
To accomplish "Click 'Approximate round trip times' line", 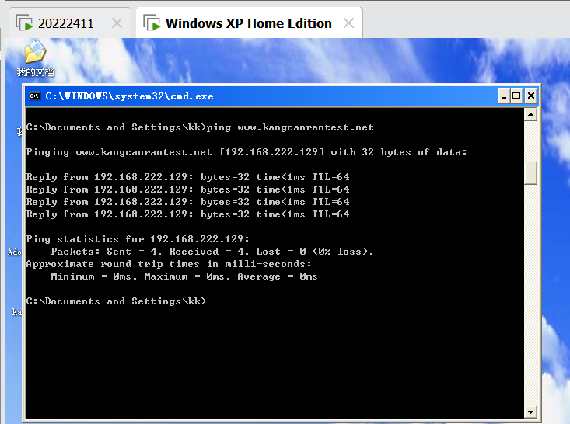I will 169,264.
